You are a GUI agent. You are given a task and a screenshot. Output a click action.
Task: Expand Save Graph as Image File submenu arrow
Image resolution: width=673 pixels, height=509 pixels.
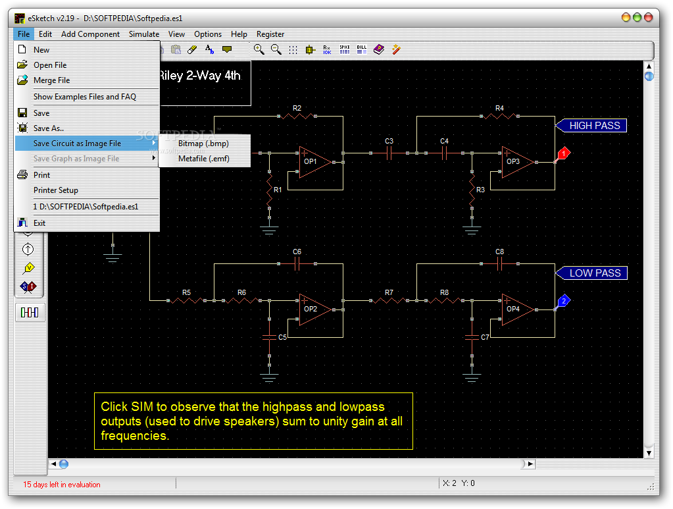click(x=154, y=158)
